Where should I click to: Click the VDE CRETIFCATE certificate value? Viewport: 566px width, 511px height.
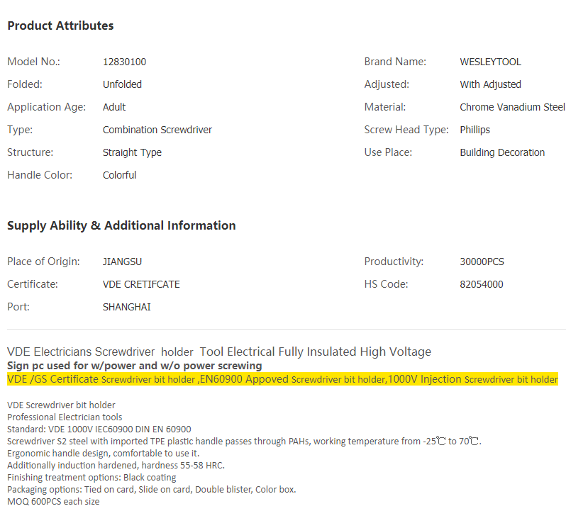click(x=141, y=284)
